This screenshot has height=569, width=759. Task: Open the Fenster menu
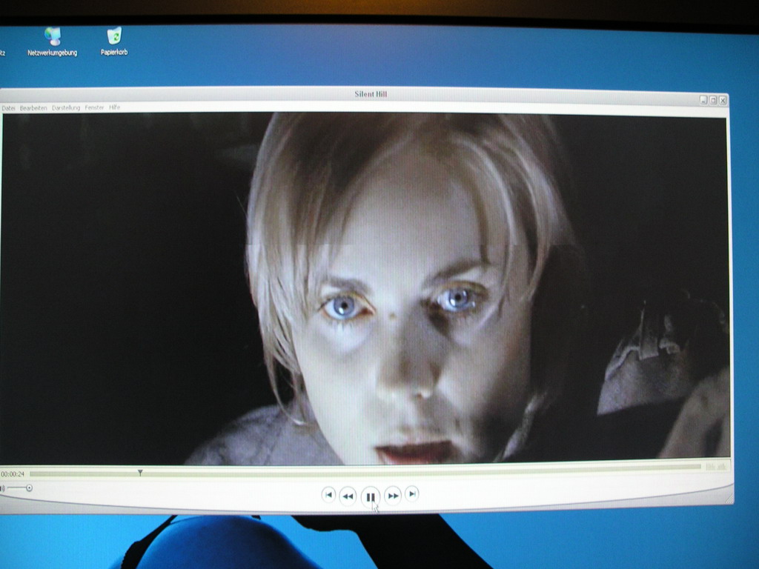coord(94,108)
